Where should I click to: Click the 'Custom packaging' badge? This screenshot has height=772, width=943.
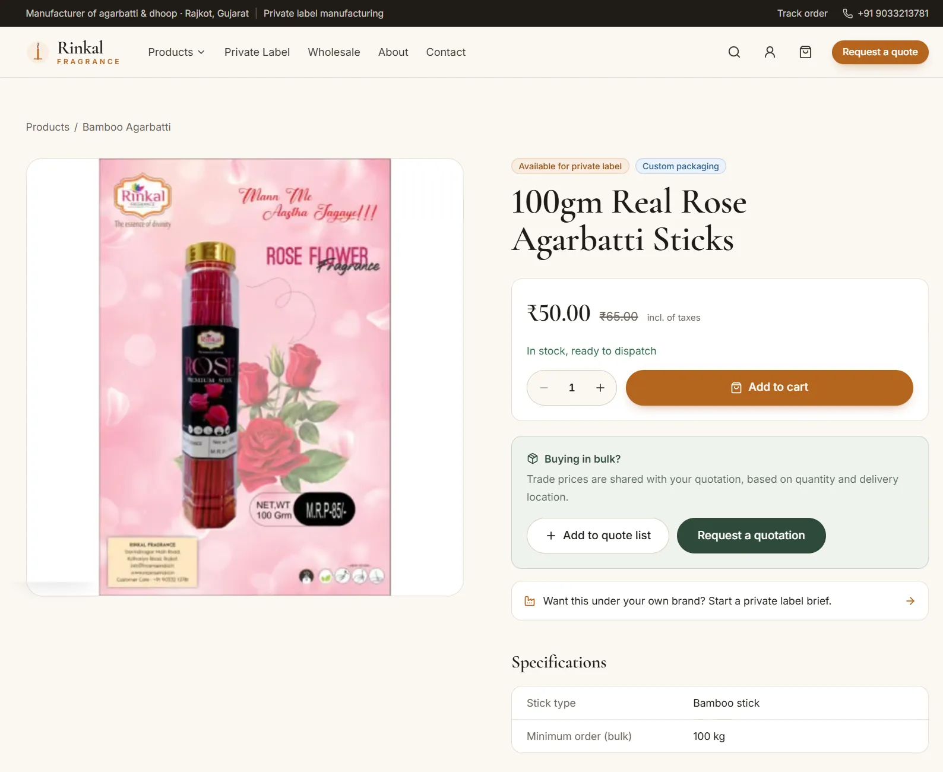tap(681, 166)
